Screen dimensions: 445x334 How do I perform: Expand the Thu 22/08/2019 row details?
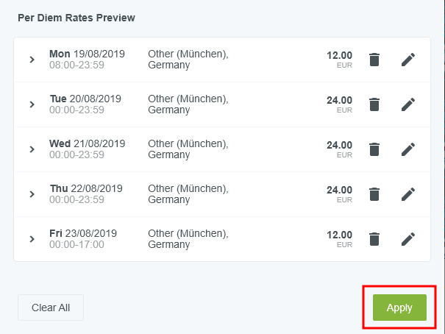(x=32, y=194)
